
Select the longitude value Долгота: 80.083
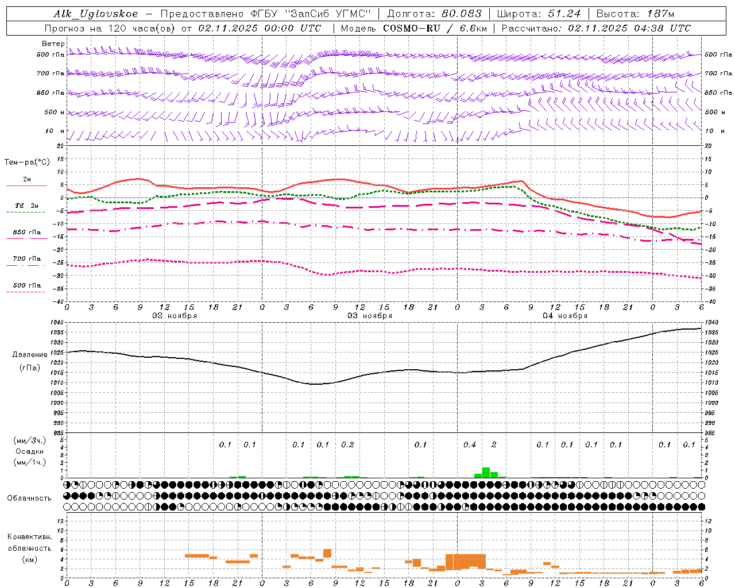point(434,14)
